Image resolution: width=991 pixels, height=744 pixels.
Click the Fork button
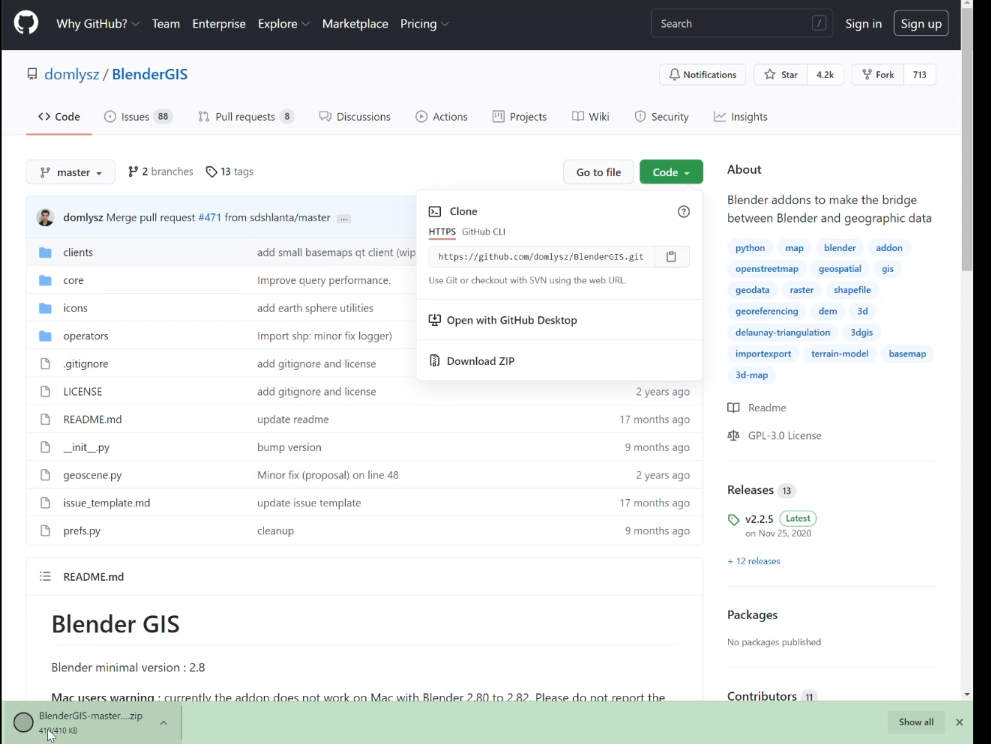pyautogui.click(x=878, y=74)
